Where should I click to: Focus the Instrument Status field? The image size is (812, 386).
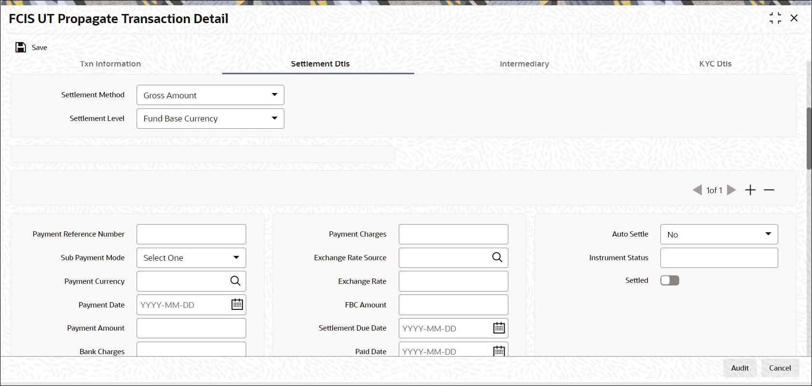(x=719, y=258)
